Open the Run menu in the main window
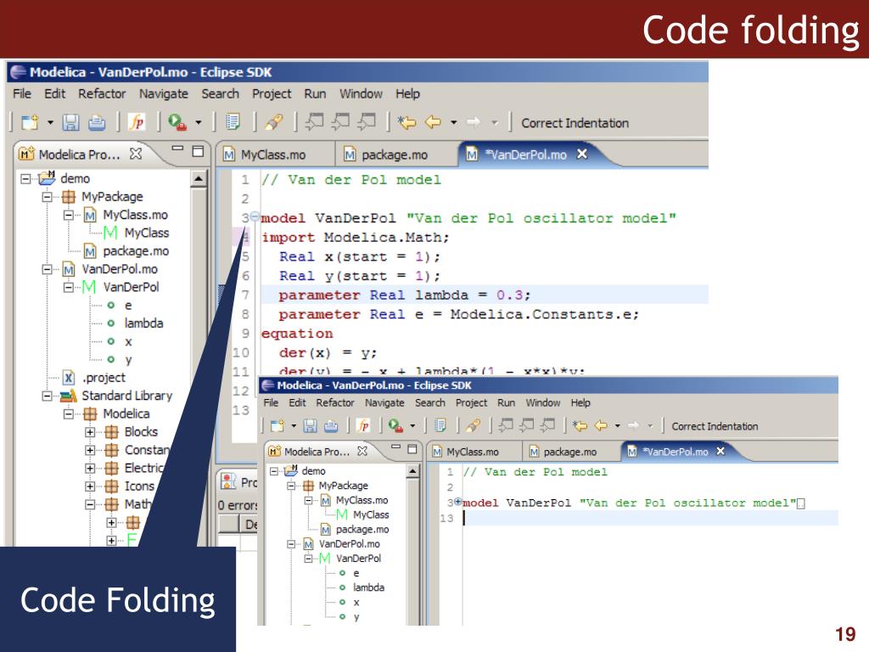 tap(315, 93)
